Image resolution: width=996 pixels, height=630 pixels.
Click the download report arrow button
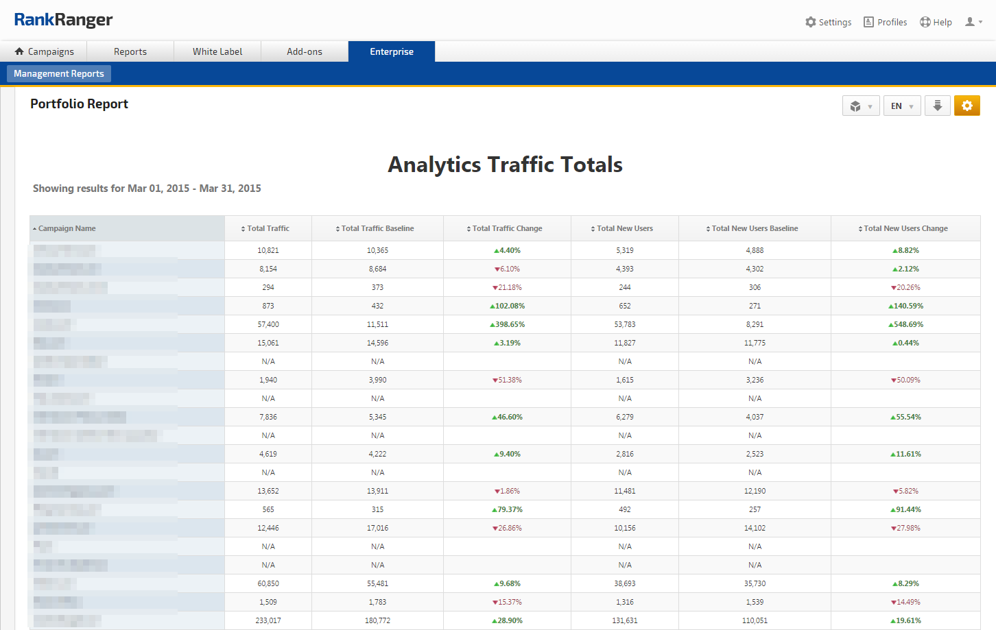tap(937, 106)
